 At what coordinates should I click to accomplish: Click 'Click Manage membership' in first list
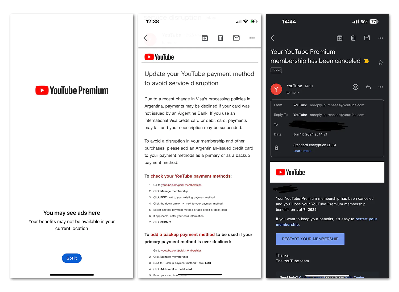click(171, 191)
